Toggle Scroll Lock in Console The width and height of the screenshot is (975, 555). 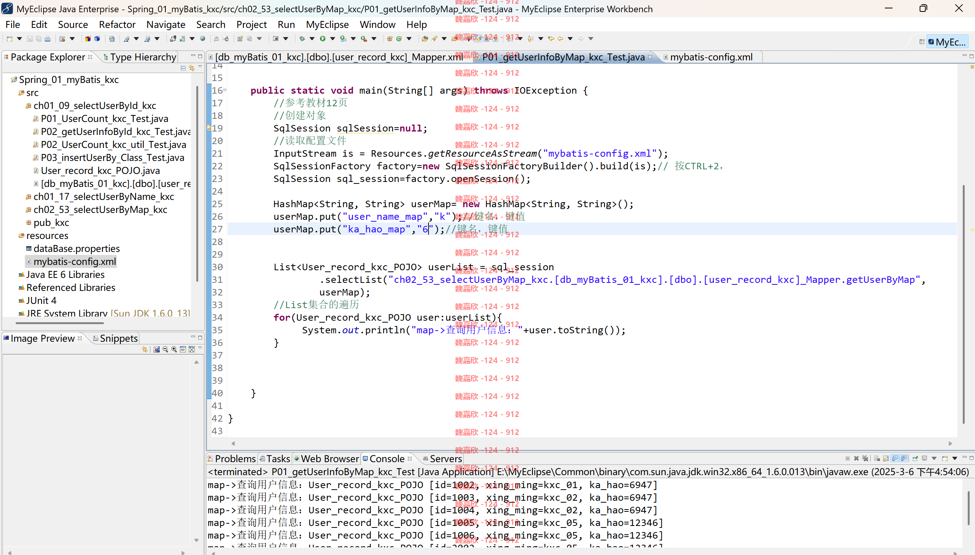[886, 458]
